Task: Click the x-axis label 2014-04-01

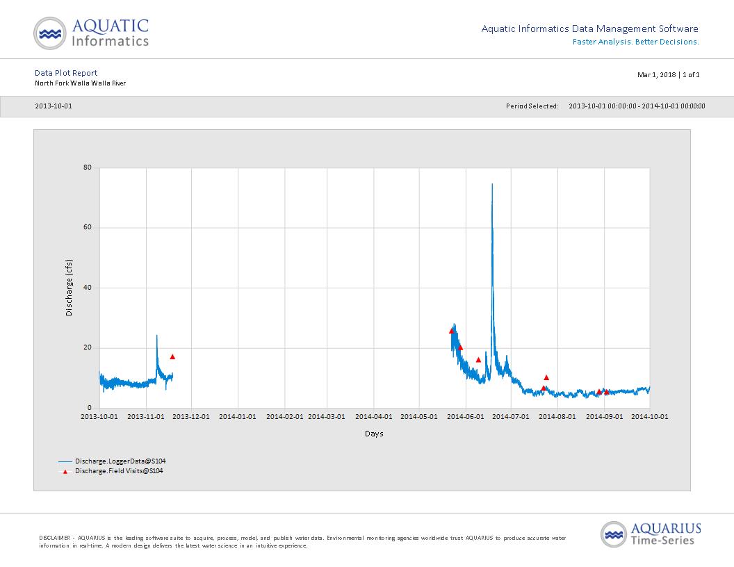Action: pos(373,416)
